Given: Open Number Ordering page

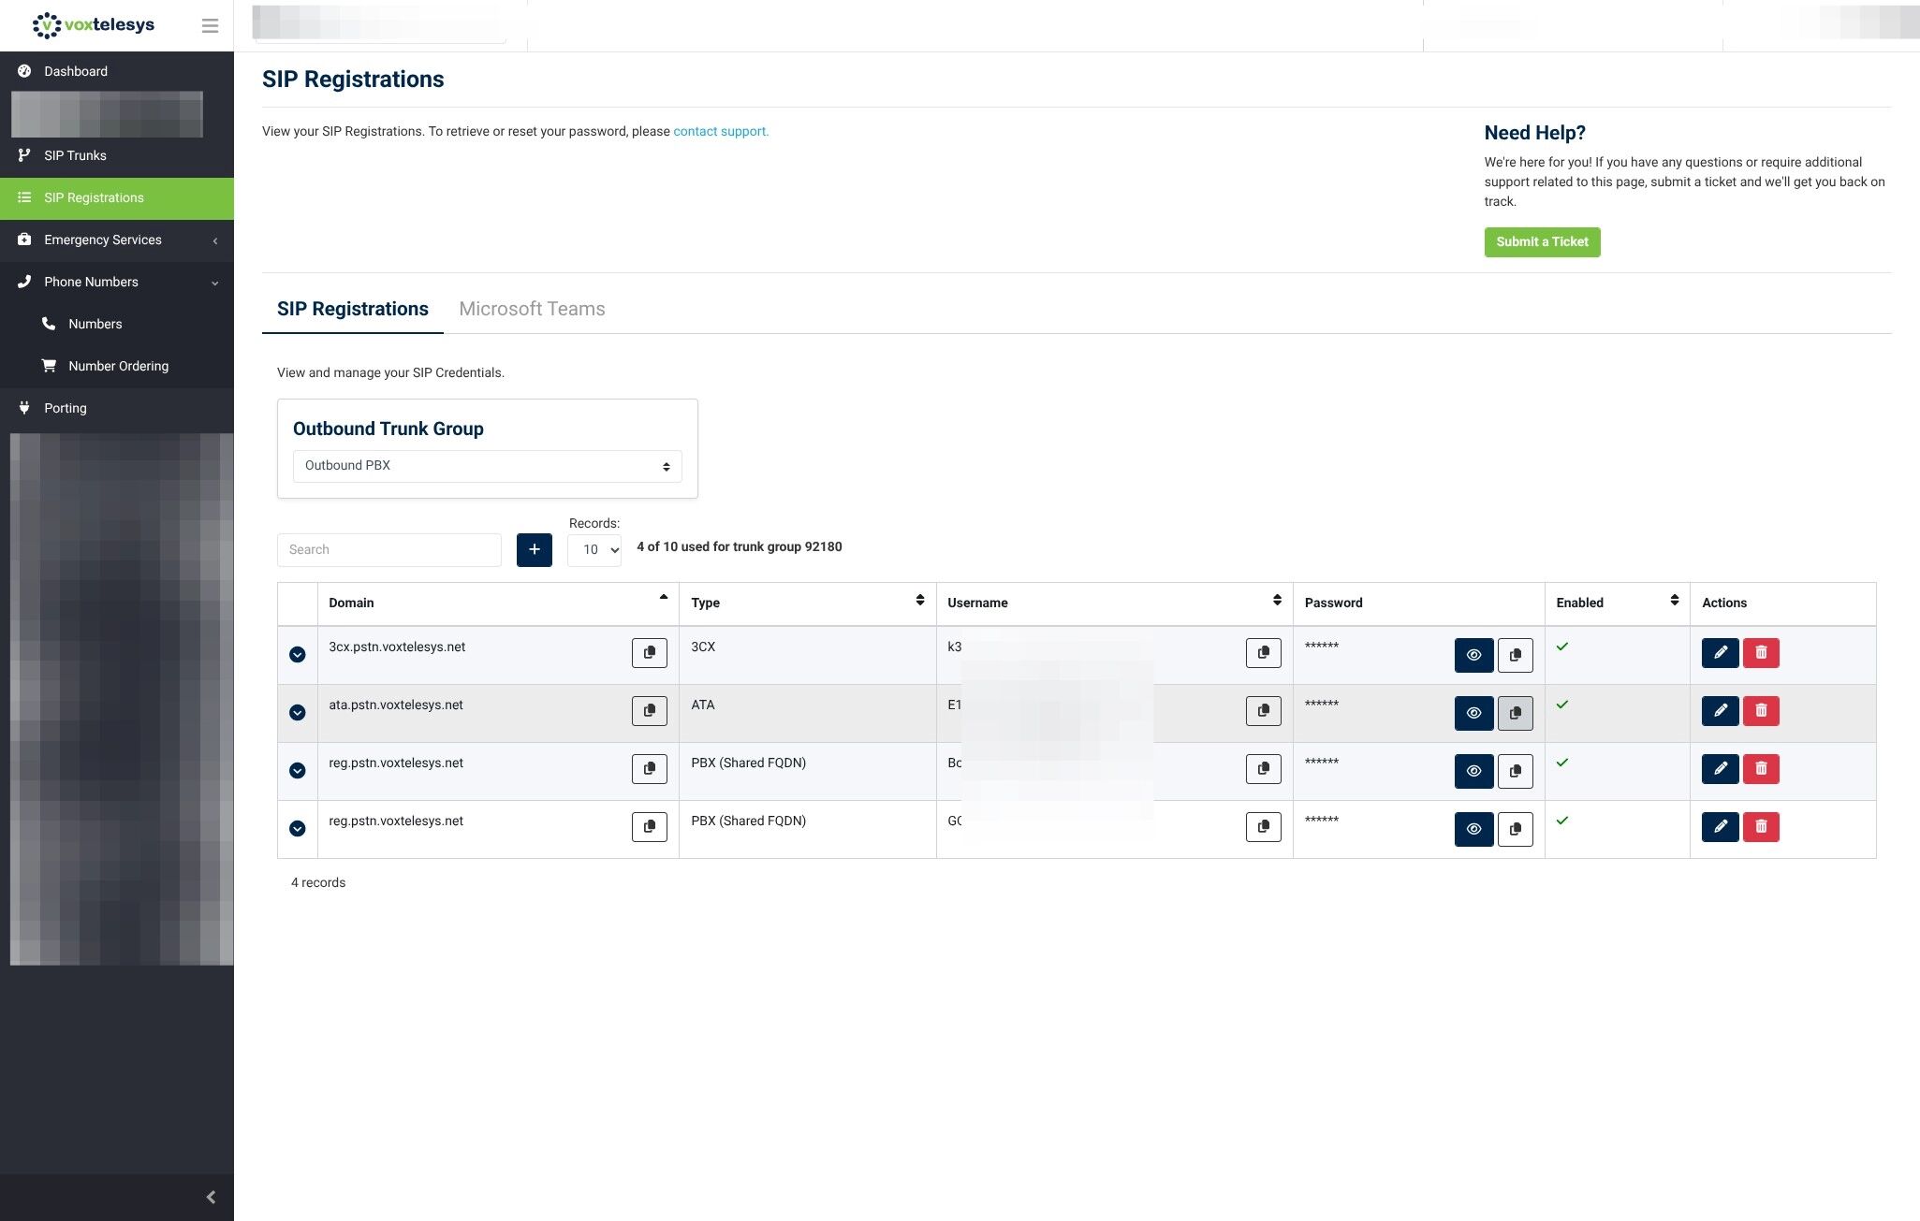Looking at the screenshot, I should pos(117,367).
